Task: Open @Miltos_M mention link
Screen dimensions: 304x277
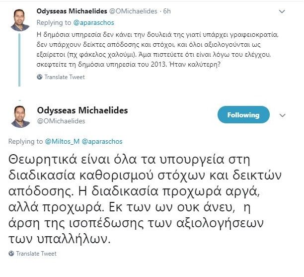Action: pos(62,142)
